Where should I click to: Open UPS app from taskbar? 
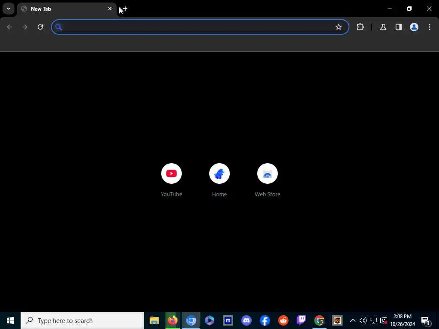click(337, 320)
